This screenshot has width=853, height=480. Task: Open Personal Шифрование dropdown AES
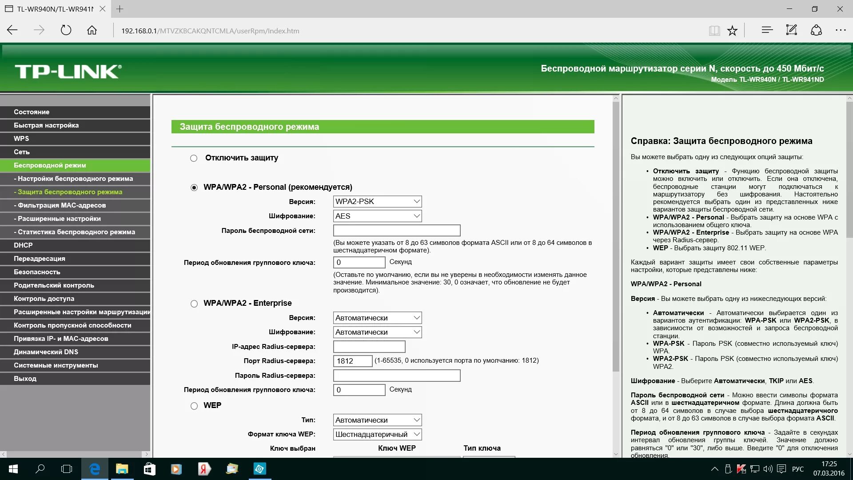click(377, 216)
